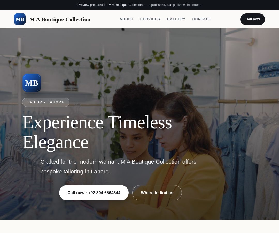
Task: Open the About nav item
Action: (x=126, y=19)
